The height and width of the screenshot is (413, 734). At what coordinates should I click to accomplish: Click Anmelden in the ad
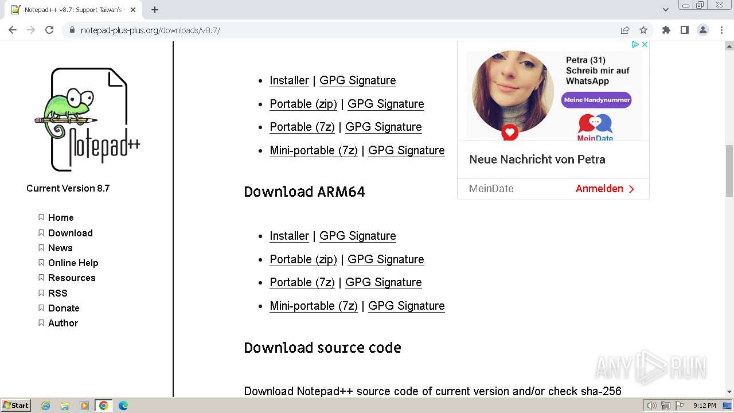tap(605, 189)
